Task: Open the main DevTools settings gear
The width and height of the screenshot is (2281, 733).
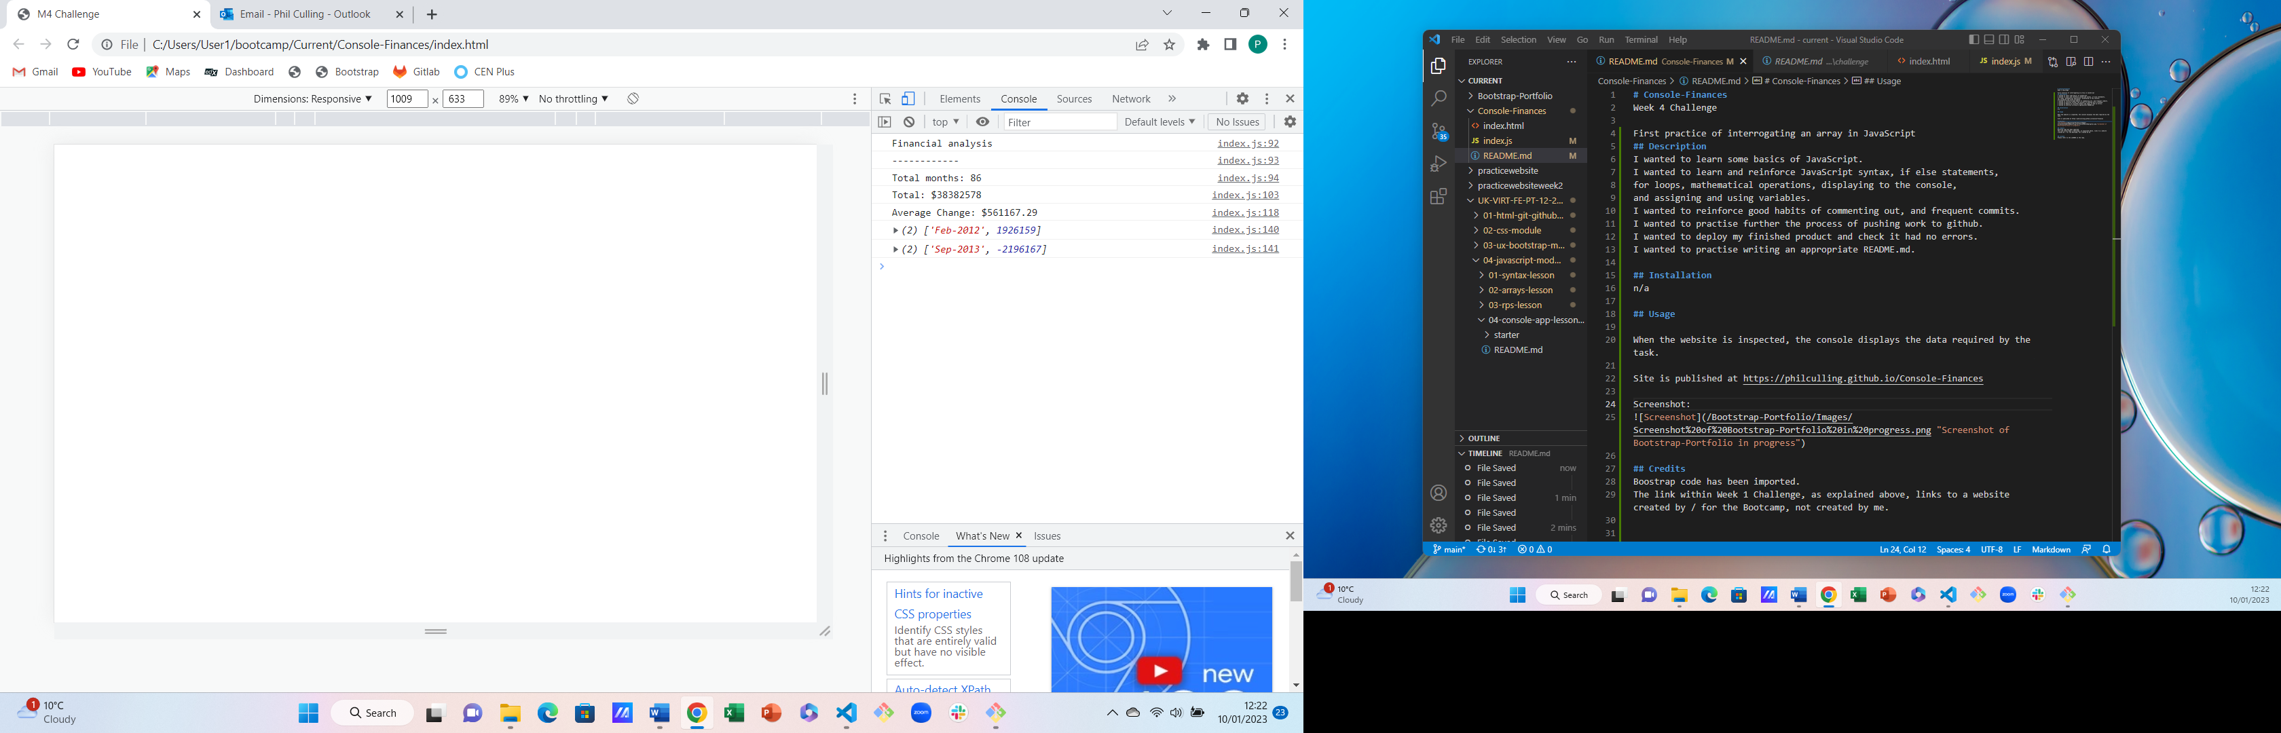Action: pyautogui.click(x=1242, y=99)
